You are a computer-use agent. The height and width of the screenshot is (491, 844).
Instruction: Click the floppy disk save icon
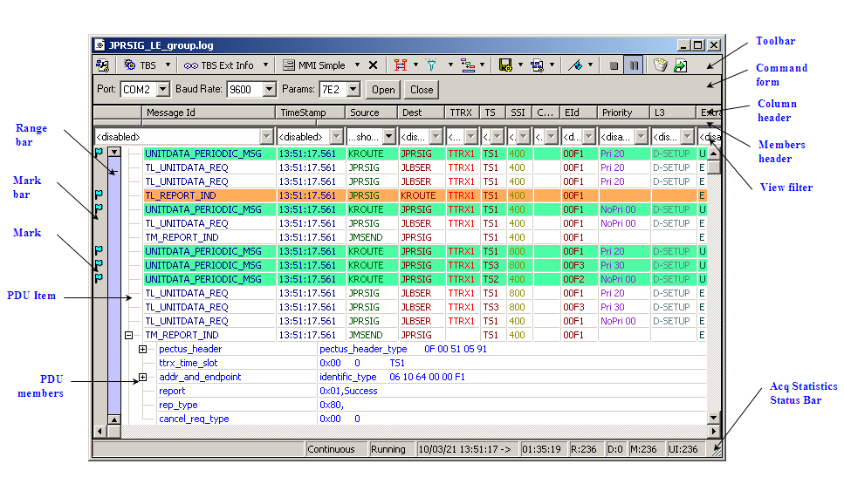pos(504,65)
